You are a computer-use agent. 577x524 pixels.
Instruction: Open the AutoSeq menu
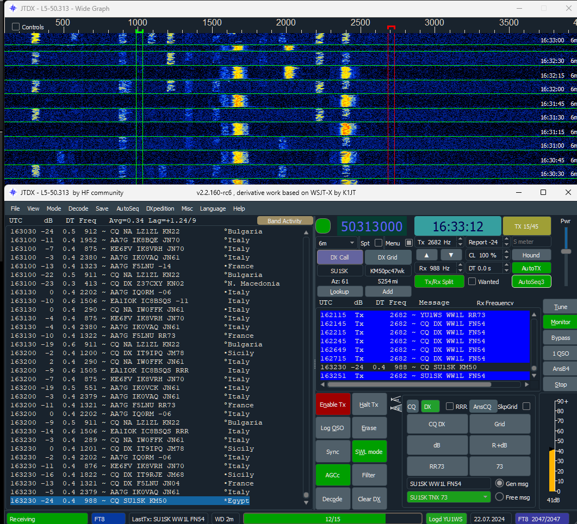pos(127,209)
